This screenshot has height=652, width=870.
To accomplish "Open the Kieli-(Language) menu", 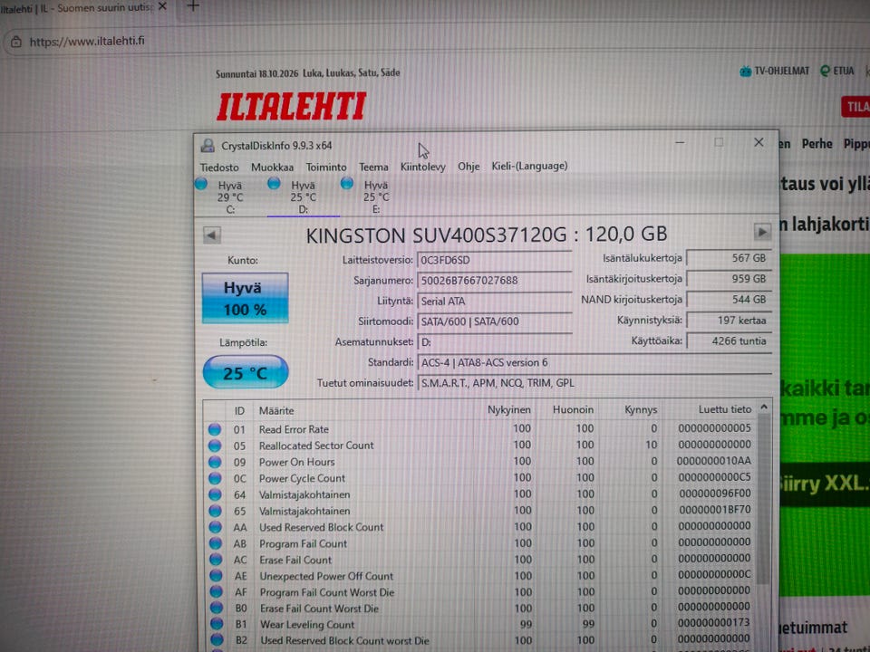I will [x=529, y=166].
